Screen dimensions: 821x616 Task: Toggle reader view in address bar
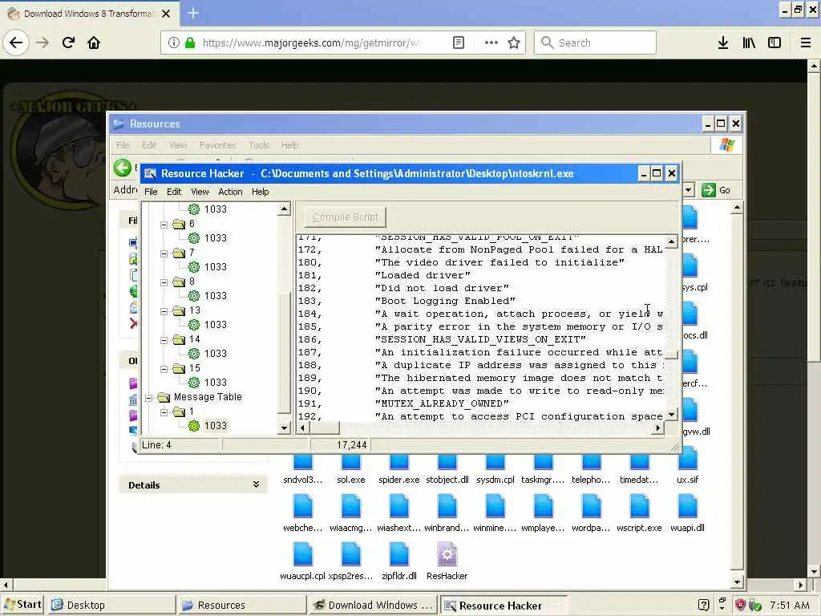coord(458,43)
